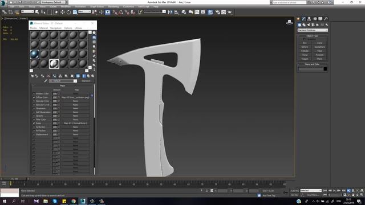Open the Create tab in command panel
The width and height of the screenshot is (365, 205).
pos(298,19)
